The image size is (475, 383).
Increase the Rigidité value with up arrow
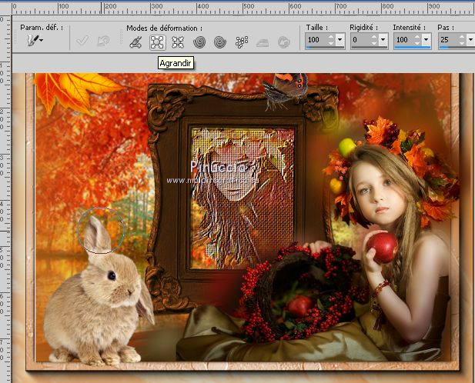tap(374, 37)
